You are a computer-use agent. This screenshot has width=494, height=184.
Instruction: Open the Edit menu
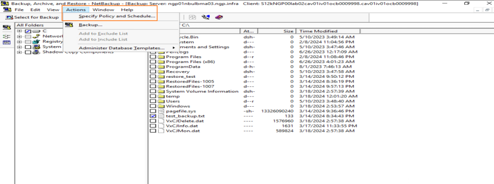pos(35,10)
